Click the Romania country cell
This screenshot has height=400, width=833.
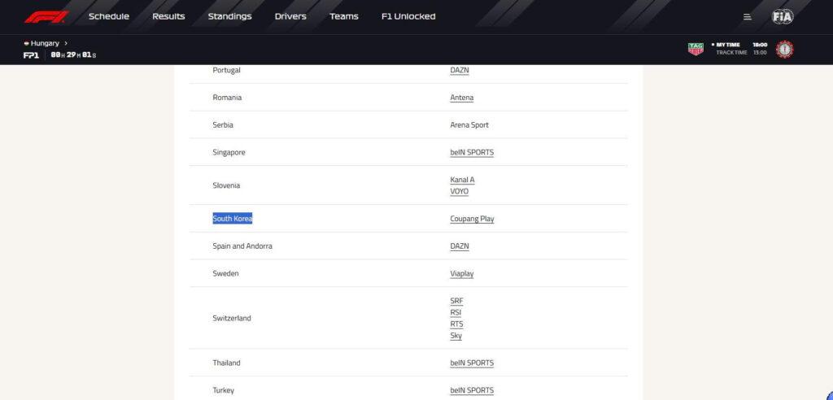click(x=227, y=98)
